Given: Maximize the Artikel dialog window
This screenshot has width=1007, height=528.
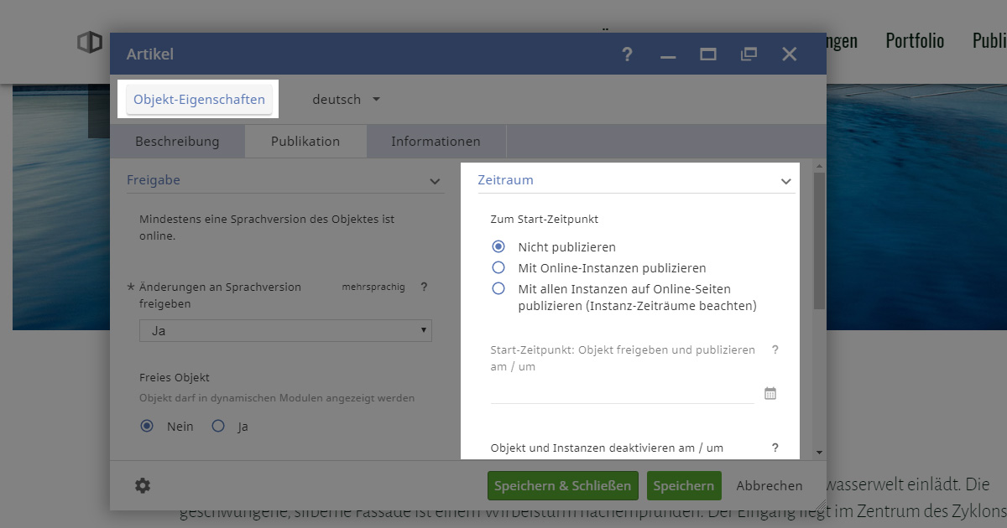Looking at the screenshot, I should [x=708, y=54].
